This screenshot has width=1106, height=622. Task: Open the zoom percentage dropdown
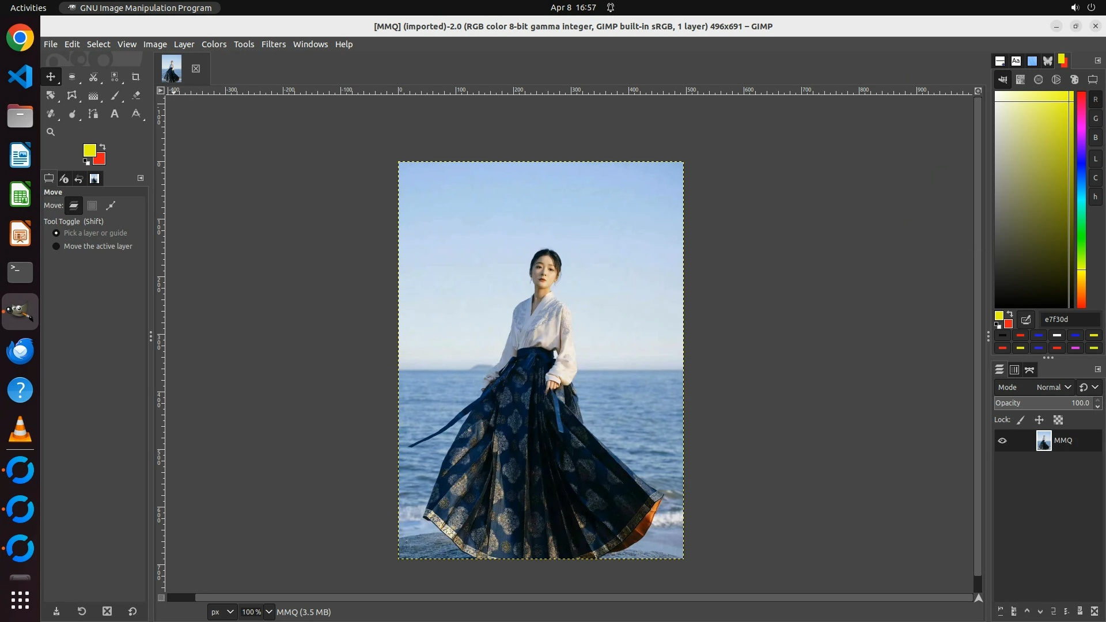[x=268, y=612]
